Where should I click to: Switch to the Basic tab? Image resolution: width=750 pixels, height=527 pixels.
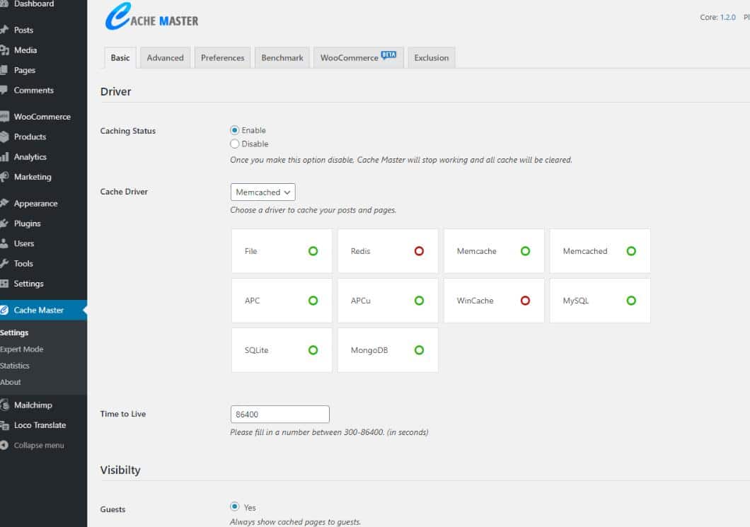[120, 58]
